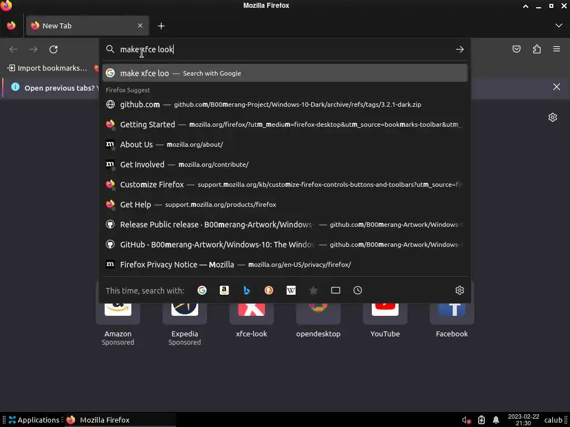Screen dimensions: 570x427
Task: Open the Pocket save icon
Action: point(517,49)
